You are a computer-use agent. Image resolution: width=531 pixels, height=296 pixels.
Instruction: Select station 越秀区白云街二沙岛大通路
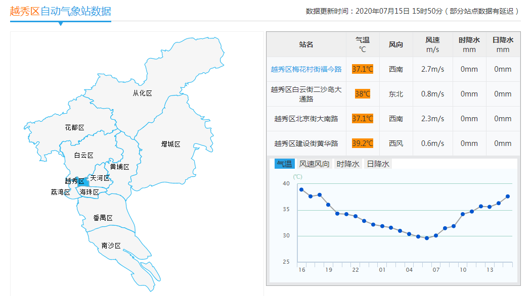(306, 94)
